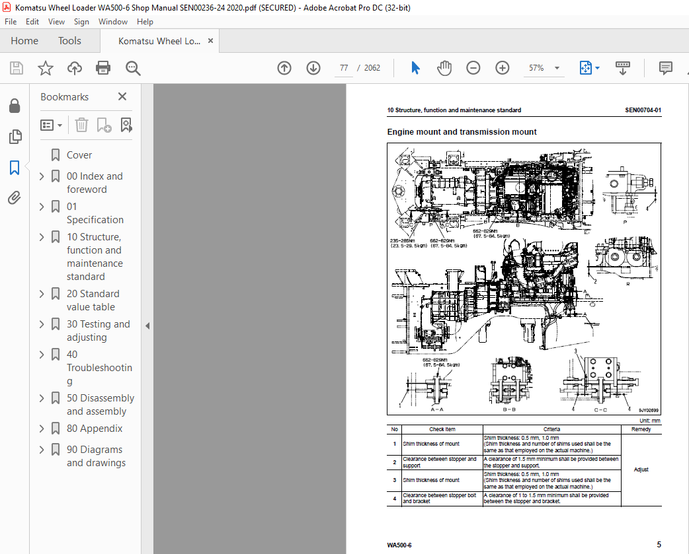Open the Help menu
689x554 pixels.
click(145, 22)
